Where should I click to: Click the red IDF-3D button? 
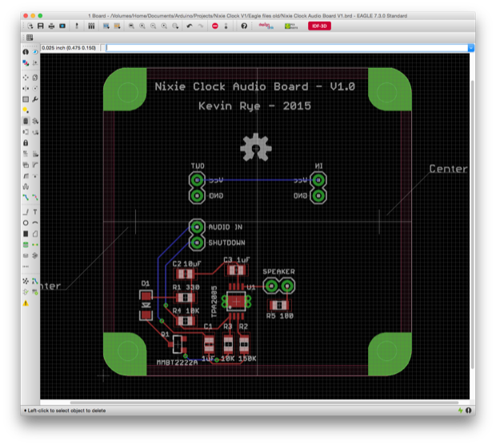pyautogui.click(x=319, y=26)
